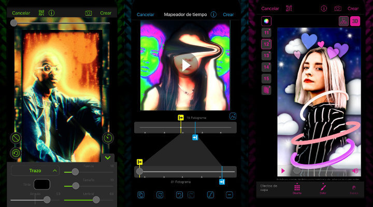The width and height of the screenshot is (373, 207).
Task: Open info icon beside Mapeador de tiempo
Action: 213,15
